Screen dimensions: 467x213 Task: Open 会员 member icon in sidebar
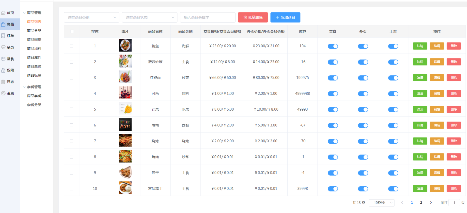pyautogui.click(x=3, y=47)
